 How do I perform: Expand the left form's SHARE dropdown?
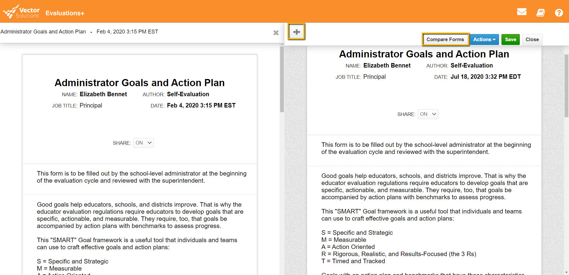click(143, 143)
